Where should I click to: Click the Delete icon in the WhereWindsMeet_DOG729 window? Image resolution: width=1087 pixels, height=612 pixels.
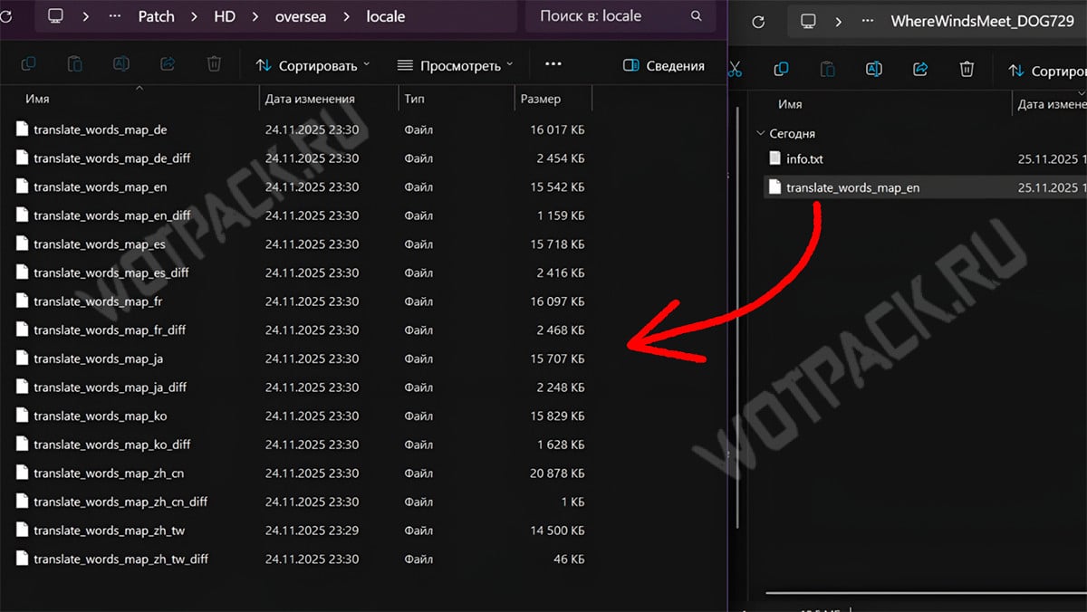pos(967,69)
